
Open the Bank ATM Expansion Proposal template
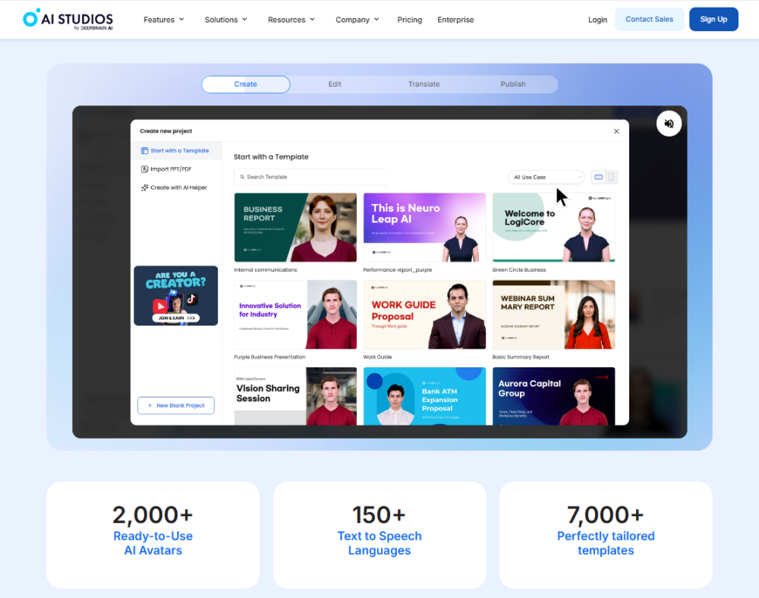(424, 396)
